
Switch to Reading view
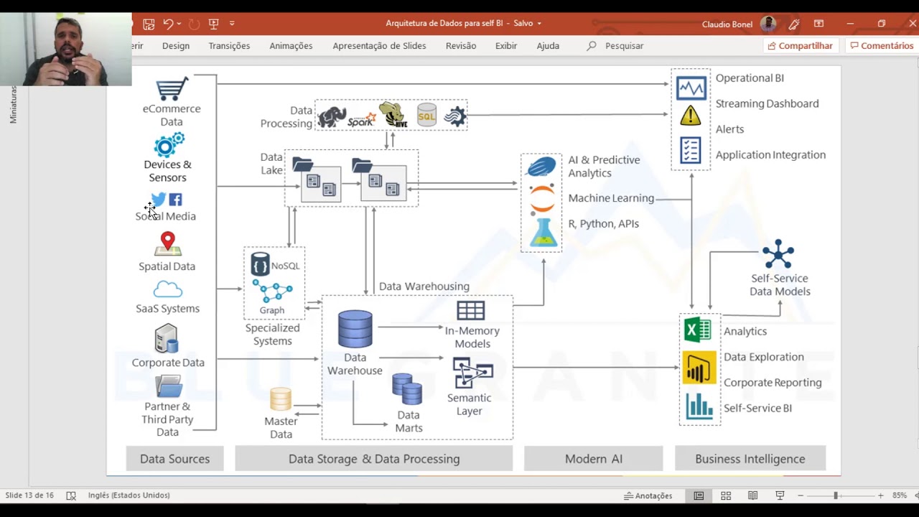[752, 495]
